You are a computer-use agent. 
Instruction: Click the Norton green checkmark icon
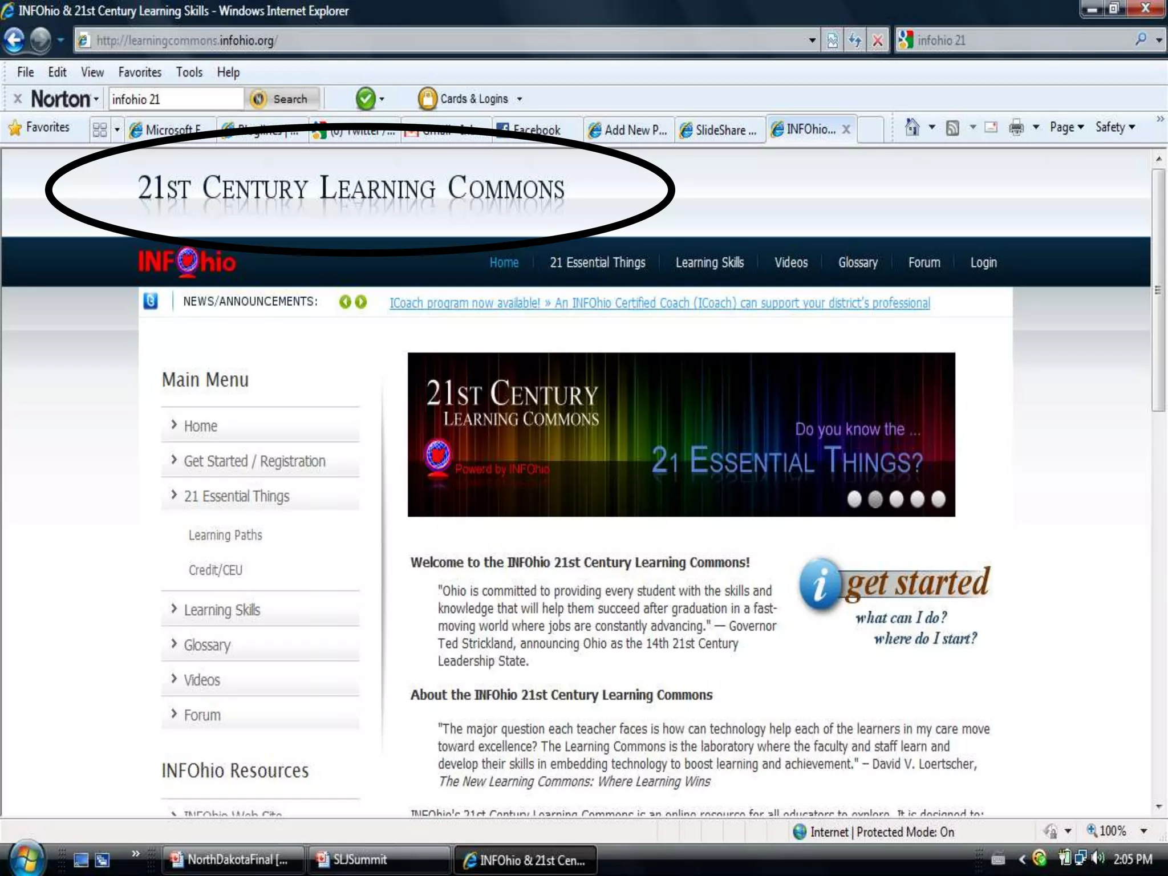(x=366, y=99)
